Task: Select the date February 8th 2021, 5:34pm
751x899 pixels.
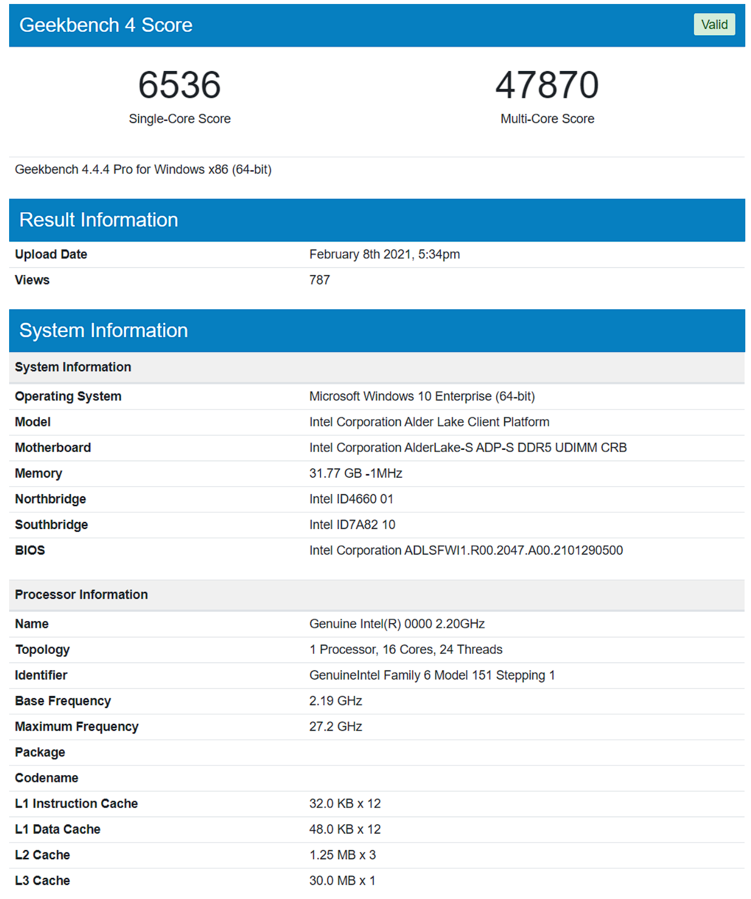Action: pos(384,254)
